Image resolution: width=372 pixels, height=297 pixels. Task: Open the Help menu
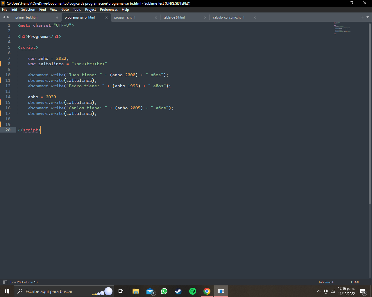pyautogui.click(x=125, y=10)
